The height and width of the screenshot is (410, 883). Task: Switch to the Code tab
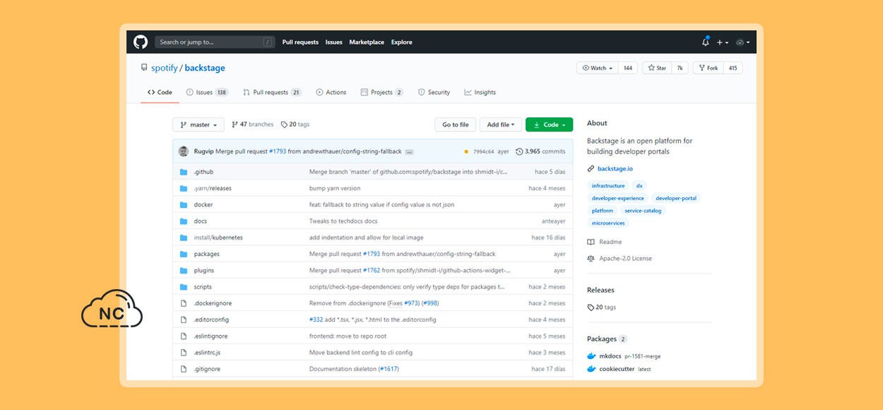click(160, 93)
